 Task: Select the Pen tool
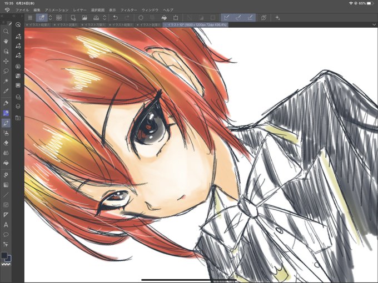(6, 103)
